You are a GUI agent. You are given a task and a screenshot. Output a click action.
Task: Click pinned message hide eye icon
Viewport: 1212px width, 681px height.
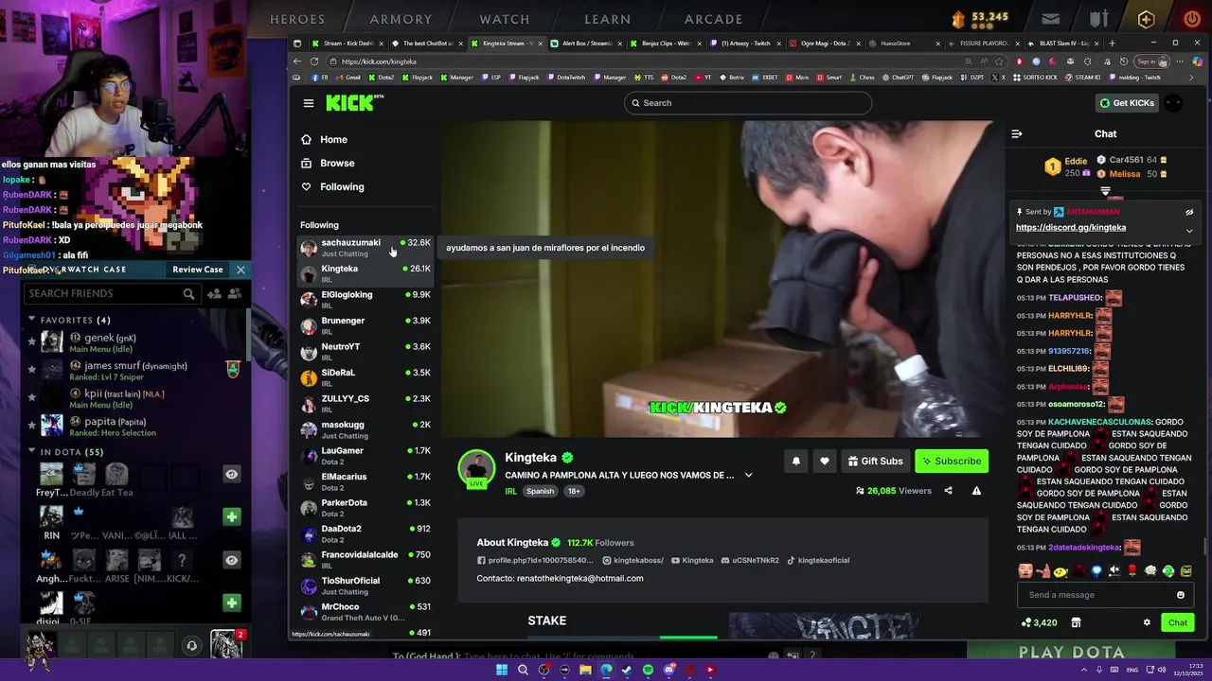point(1189,212)
